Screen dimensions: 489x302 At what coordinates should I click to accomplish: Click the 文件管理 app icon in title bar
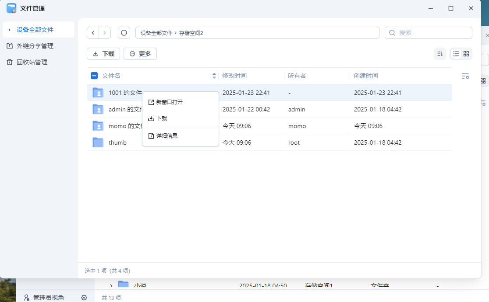(11, 8)
